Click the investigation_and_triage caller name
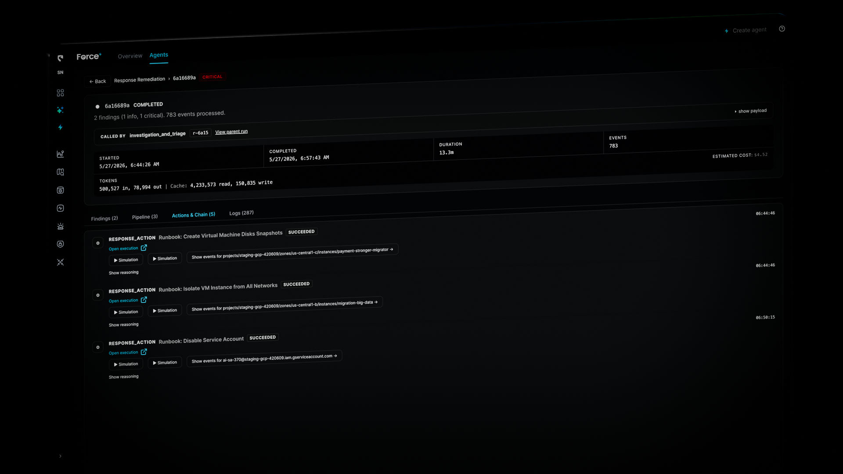The width and height of the screenshot is (843, 474). point(158,134)
